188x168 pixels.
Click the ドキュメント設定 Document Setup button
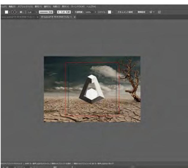(125, 12)
